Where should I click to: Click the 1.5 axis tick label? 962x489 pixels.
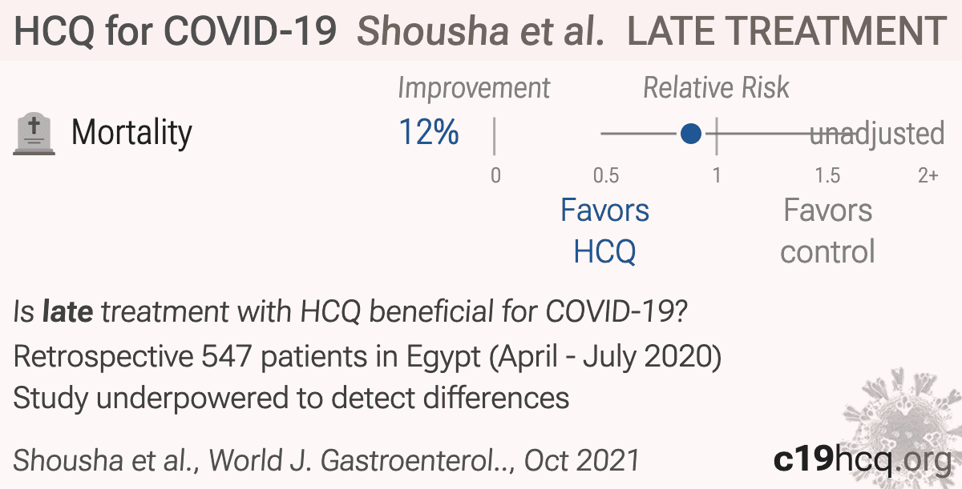pyautogui.click(x=827, y=175)
